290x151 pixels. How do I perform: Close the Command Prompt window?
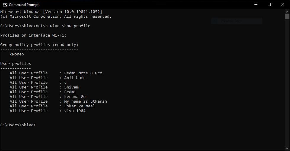(283, 5)
